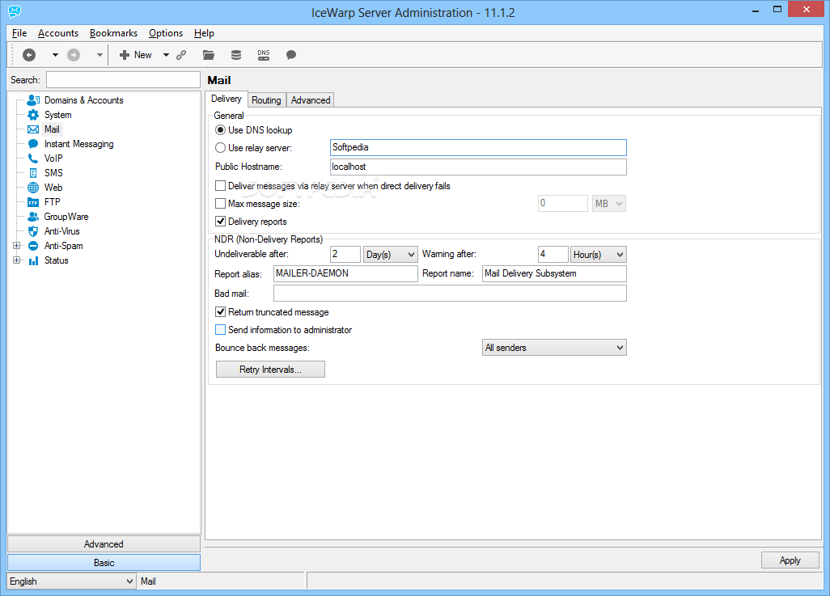Switch to the Routing tab
The image size is (830, 596).
point(266,100)
